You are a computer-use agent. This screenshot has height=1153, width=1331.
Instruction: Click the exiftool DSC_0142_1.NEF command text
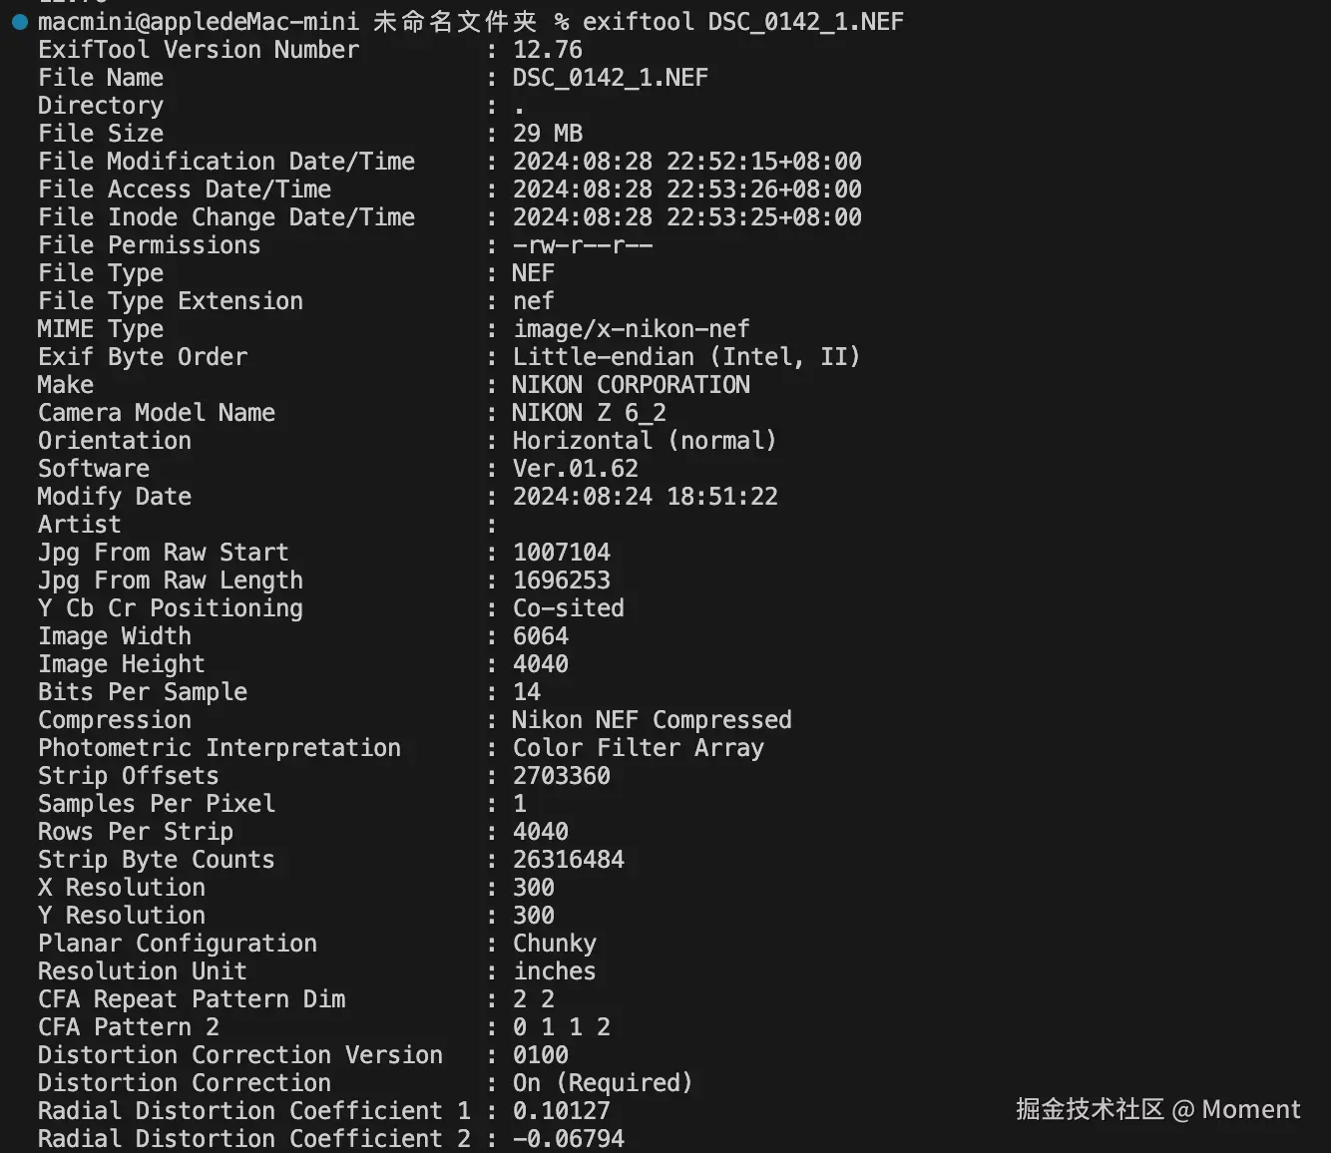pos(743,22)
